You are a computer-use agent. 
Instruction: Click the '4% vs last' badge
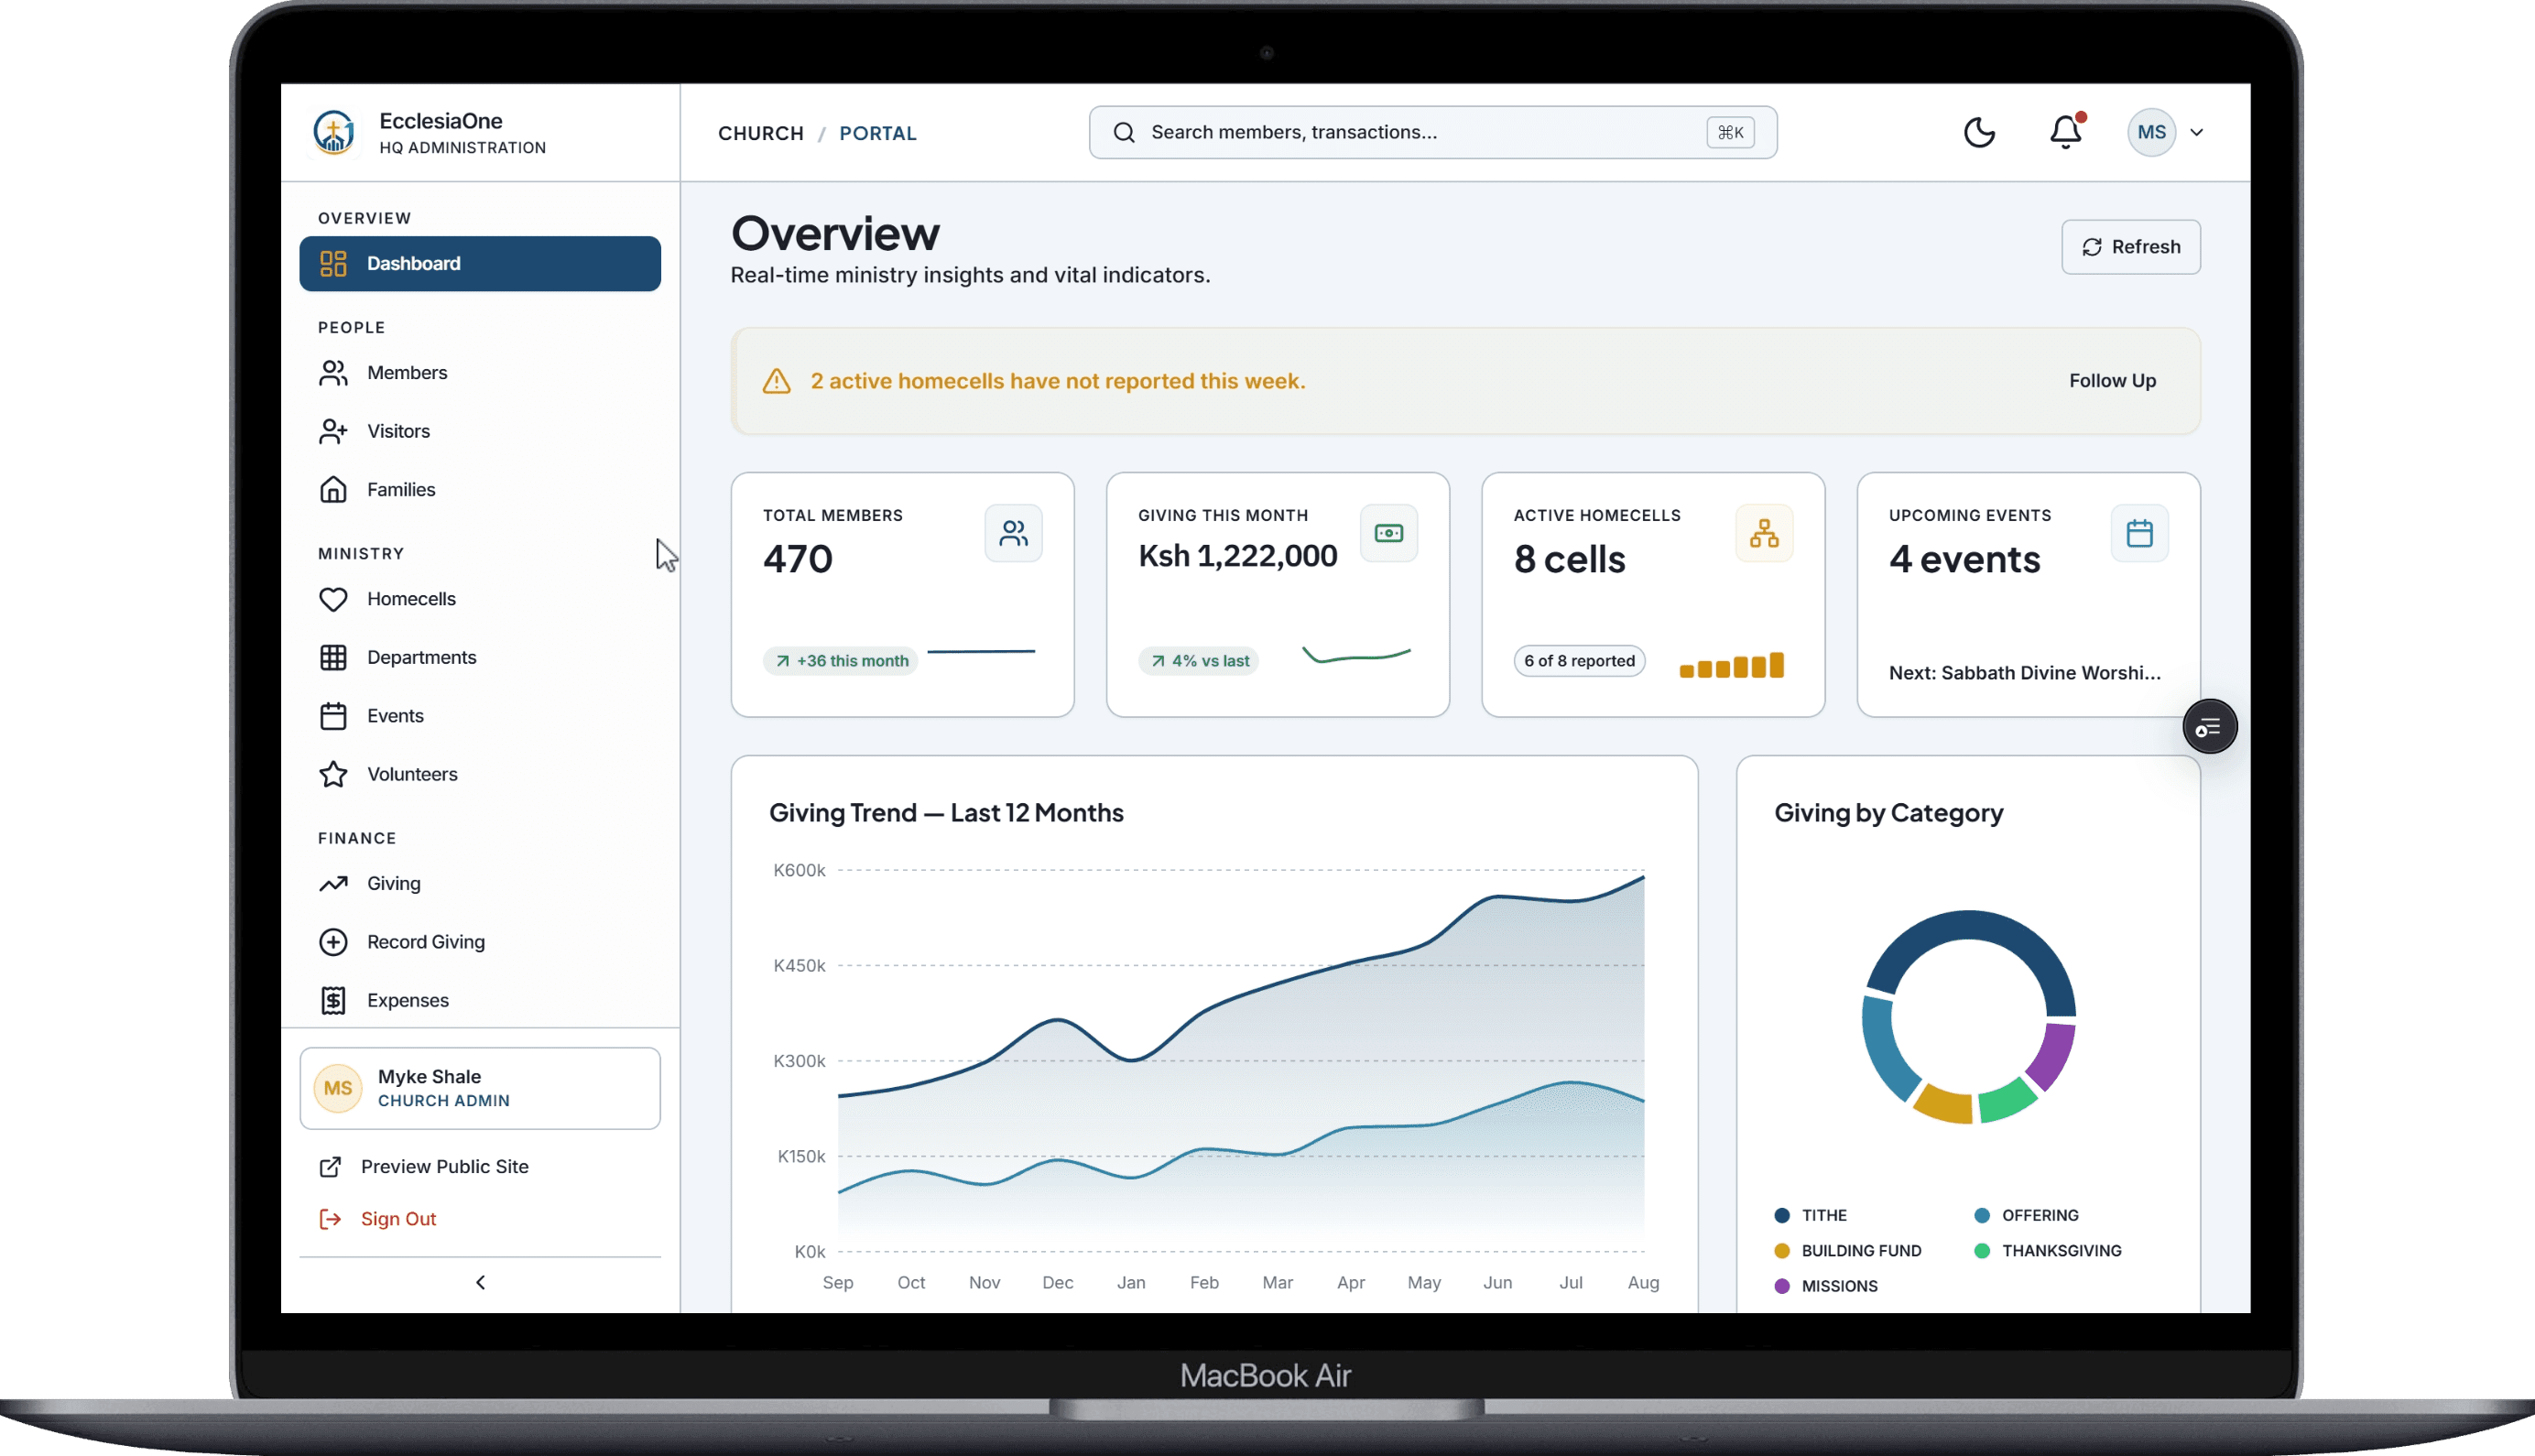(1198, 661)
